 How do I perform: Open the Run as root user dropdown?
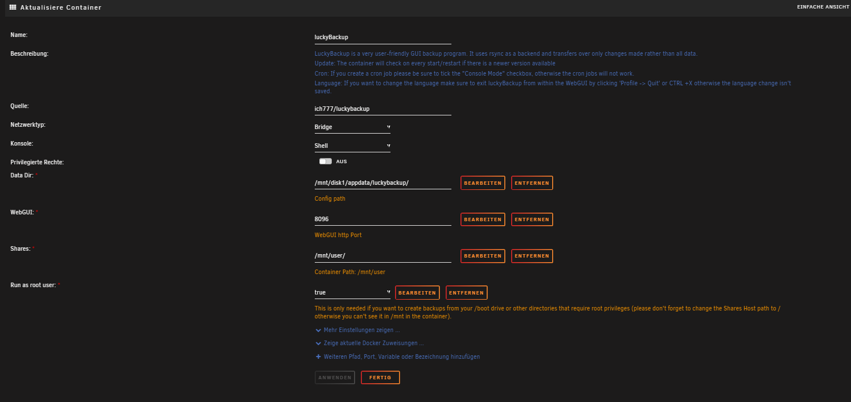(352, 292)
